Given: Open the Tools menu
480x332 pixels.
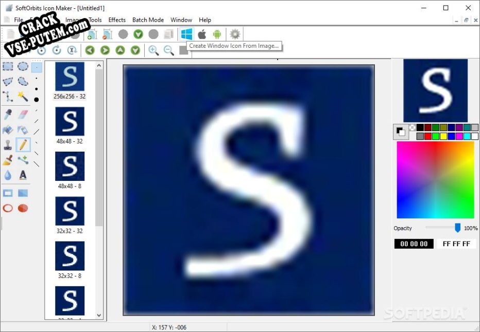Looking at the screenshot, I should point(95,20).
